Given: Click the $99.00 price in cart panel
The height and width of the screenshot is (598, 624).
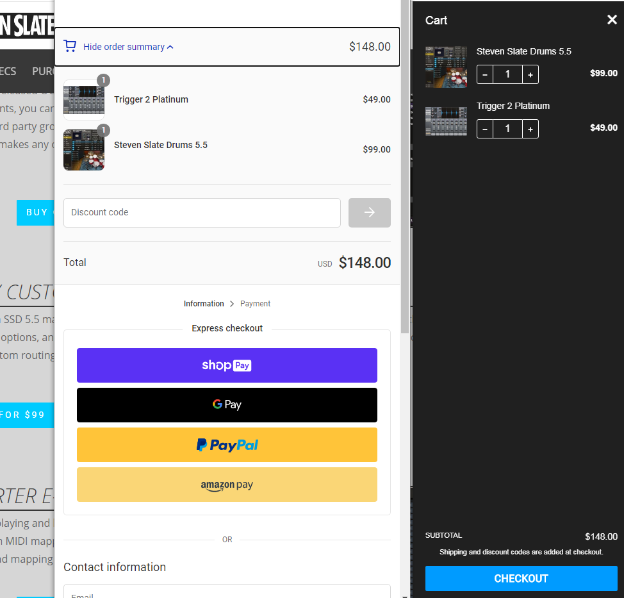Looking at the screenshot, I should pyautogui.click(x=603, y=73).
